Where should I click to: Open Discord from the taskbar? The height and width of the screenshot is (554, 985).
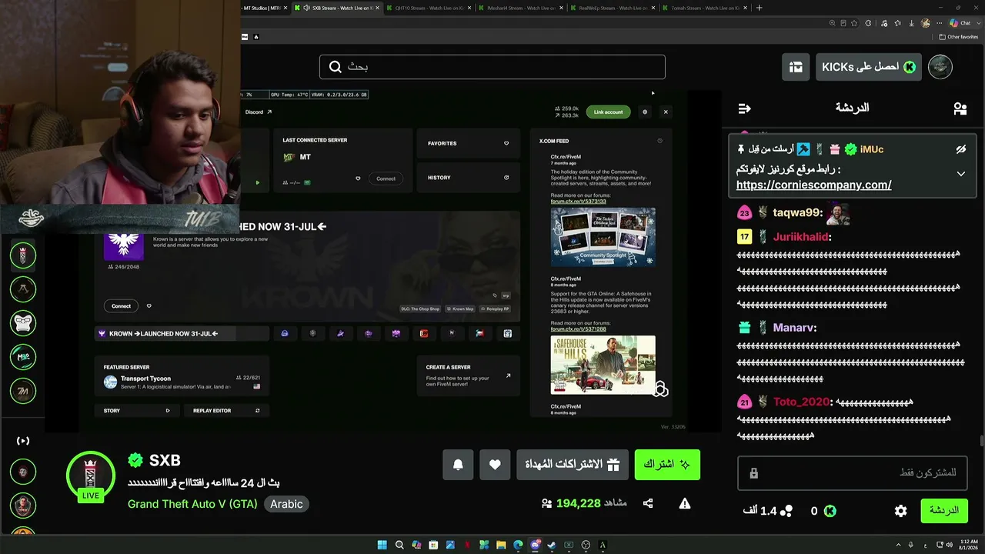tap(535, 546)
